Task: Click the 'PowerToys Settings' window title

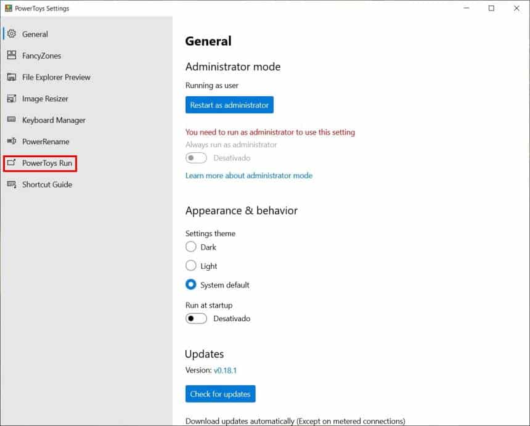Action: coord(42,9)
